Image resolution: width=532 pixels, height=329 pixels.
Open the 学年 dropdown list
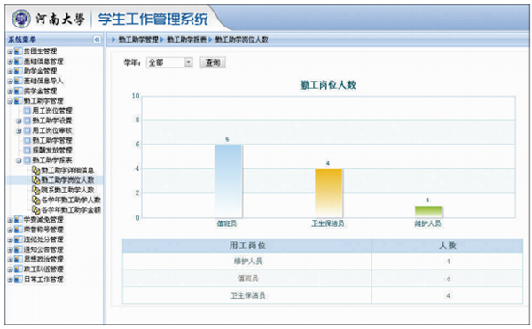click(189, 62)
